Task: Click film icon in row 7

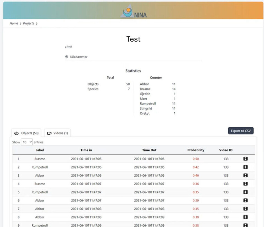Action: 245,209
